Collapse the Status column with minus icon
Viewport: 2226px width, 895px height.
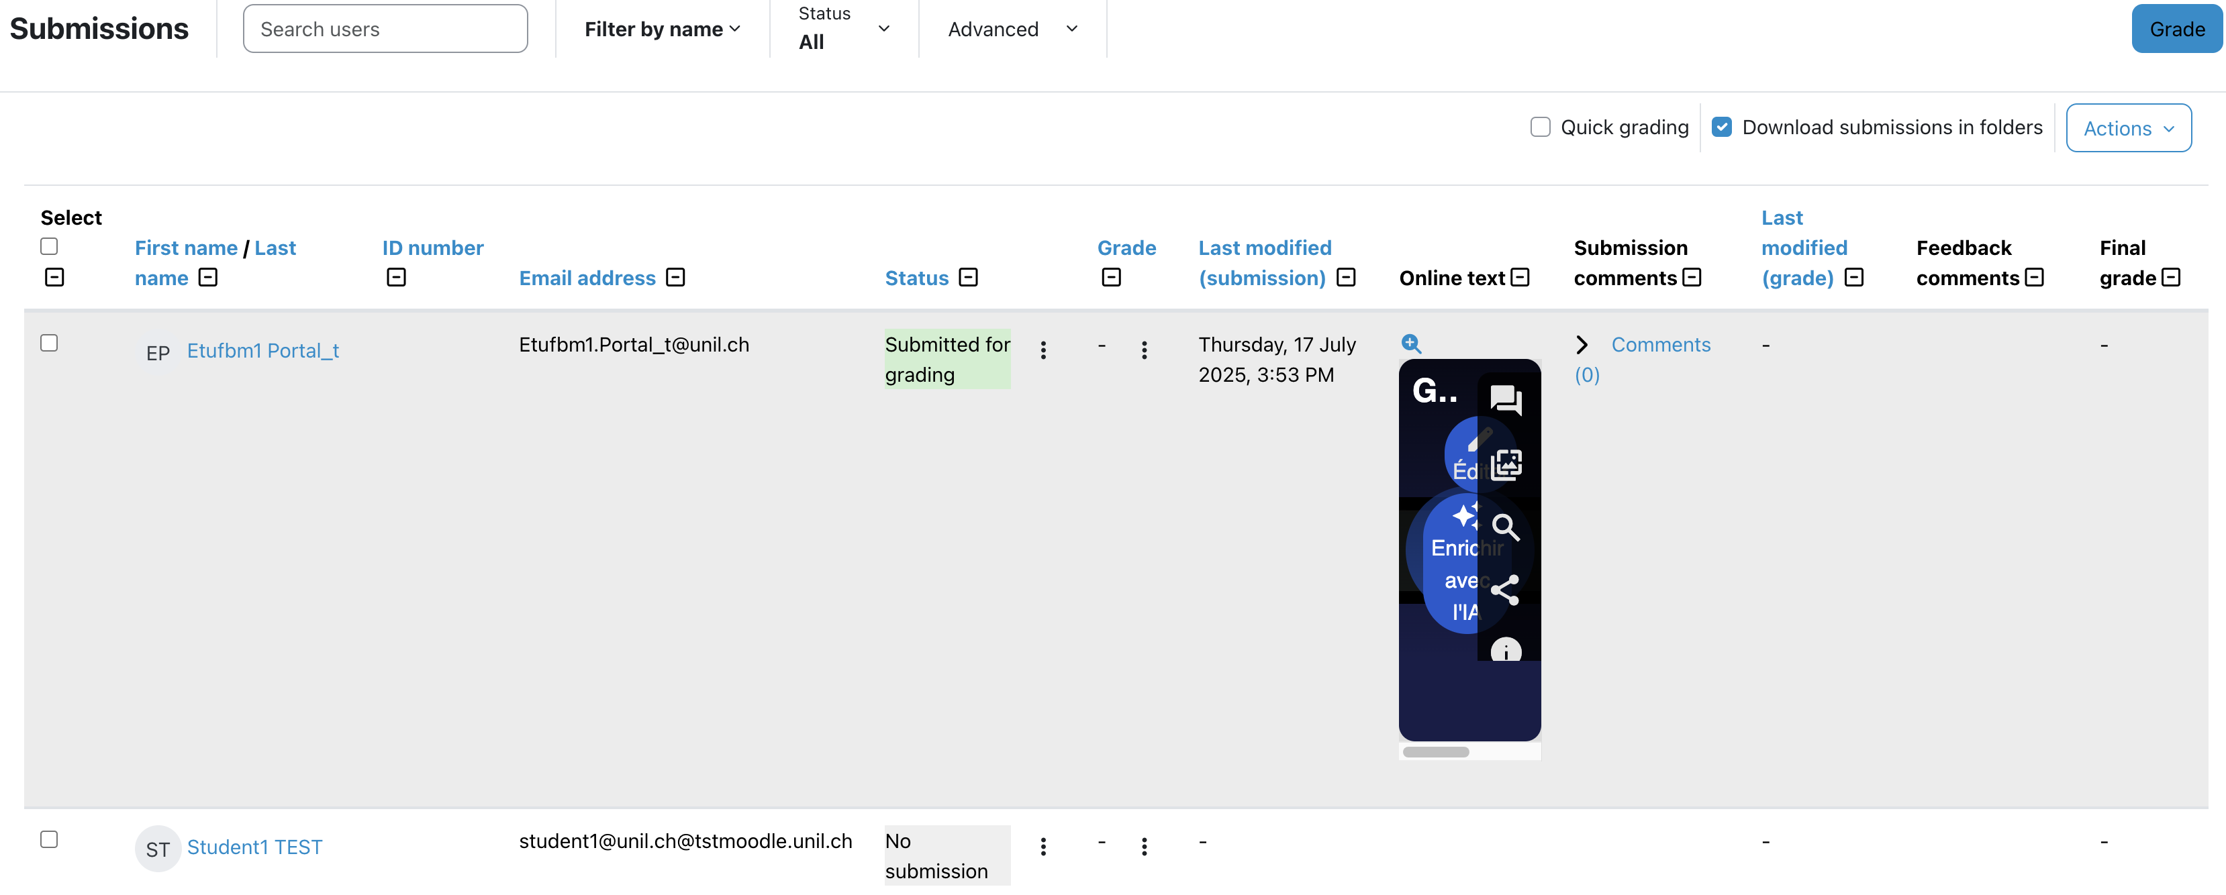coord(969,277)
